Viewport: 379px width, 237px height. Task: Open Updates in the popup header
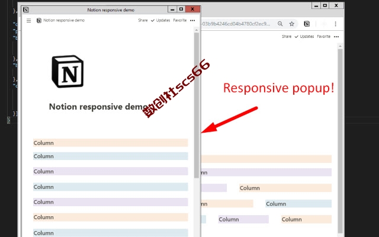click(160, 20)
